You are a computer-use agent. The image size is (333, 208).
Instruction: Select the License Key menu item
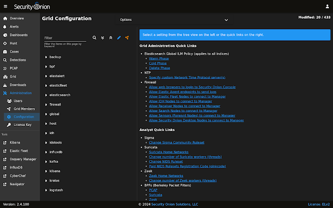22,125
